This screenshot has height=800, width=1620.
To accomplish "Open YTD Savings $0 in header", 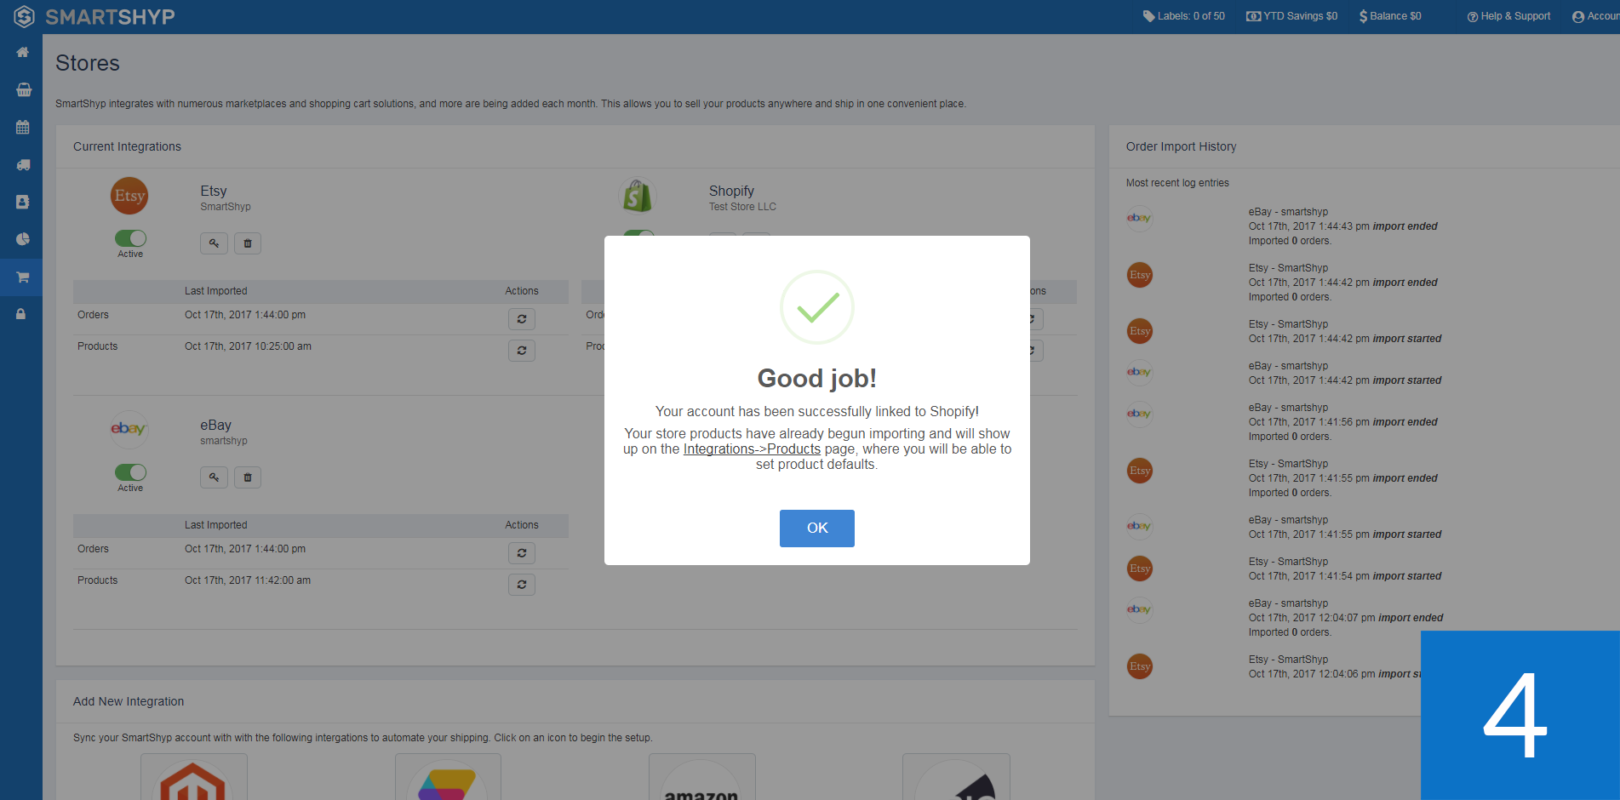I will pos(1291,16).
